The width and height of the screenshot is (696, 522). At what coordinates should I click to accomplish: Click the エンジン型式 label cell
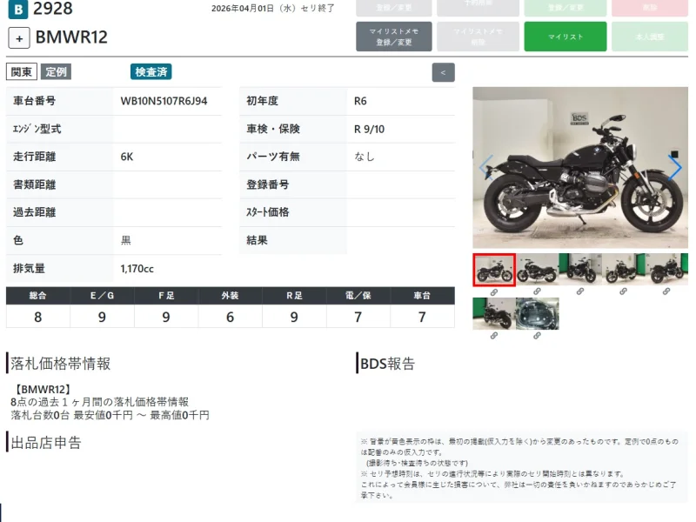(59, 129)
